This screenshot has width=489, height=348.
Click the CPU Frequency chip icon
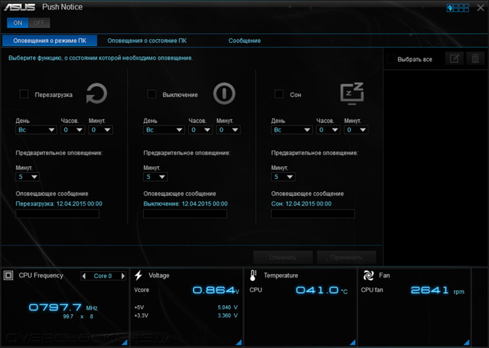8,275
